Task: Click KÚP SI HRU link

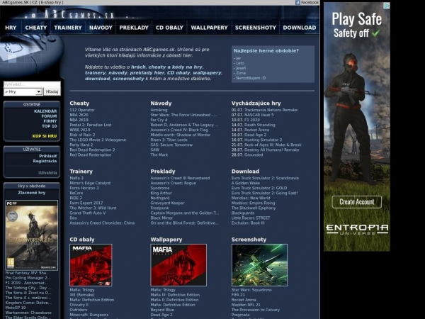Action: coord(45,136)
